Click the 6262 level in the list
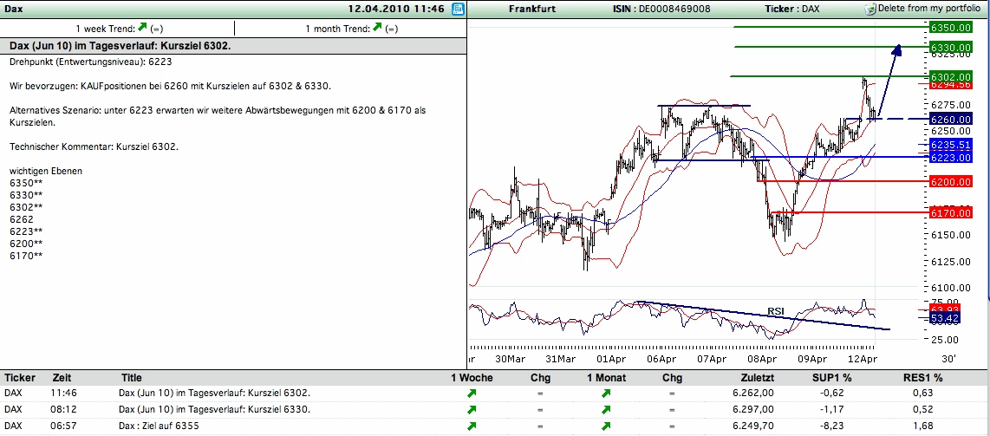This screenshot has width=990, height=436. (x=22, y=219)
